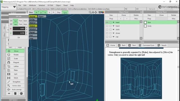Click OK in UV Edit dialog
Screen dimensions: 180x101
pos(19,38)
